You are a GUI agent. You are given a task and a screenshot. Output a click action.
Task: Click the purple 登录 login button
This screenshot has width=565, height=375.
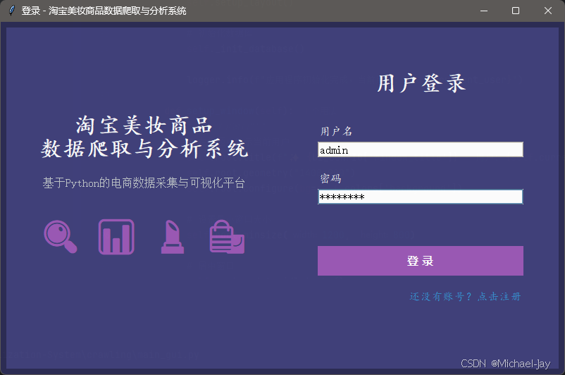coord(420,261)
